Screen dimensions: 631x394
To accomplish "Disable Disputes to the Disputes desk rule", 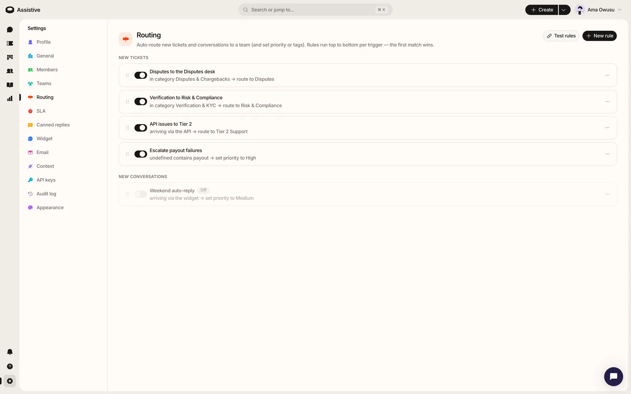I will (141, 75).
